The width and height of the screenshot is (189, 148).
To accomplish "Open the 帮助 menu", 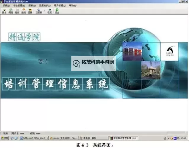I will click(73, 6).
